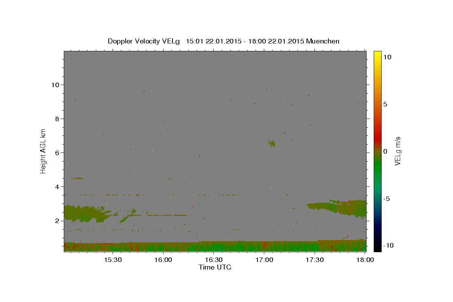Click the 'Height AGL km' axis label
Image resolution: width=453 pixels, height=302 pixels.
pos(43,151)
